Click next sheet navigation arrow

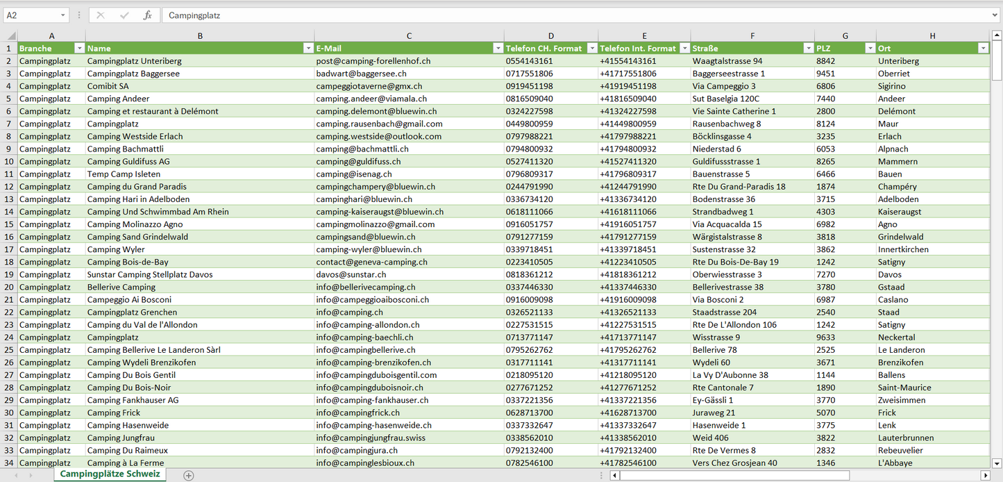(29, 475)
